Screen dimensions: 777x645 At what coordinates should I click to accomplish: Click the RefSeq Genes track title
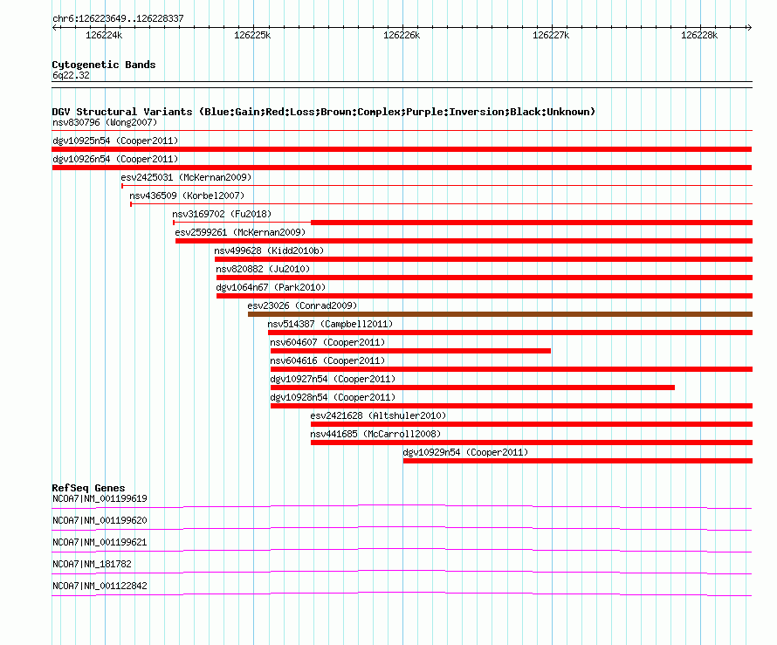click(88, 488)
